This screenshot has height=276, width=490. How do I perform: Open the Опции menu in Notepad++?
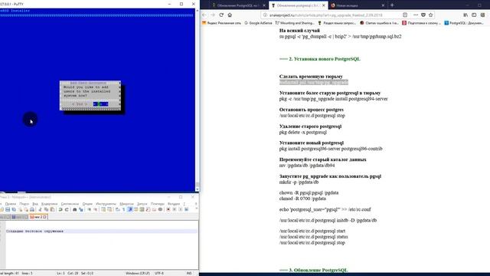87,204
